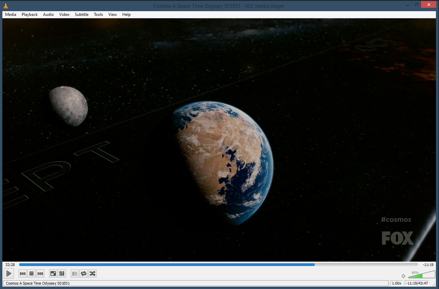Toggle fullscreen video mode
439x289 pixels.
53,273
